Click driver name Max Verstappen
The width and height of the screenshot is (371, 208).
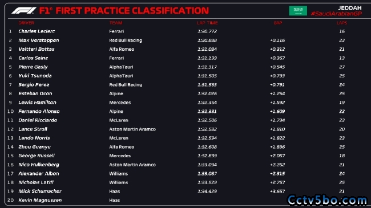pyautogui.click(x=39, y=40)
